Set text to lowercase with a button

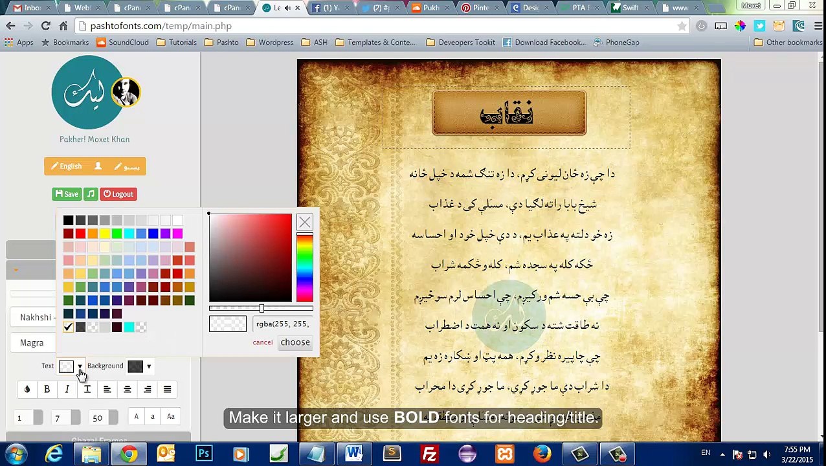point(153,417)
